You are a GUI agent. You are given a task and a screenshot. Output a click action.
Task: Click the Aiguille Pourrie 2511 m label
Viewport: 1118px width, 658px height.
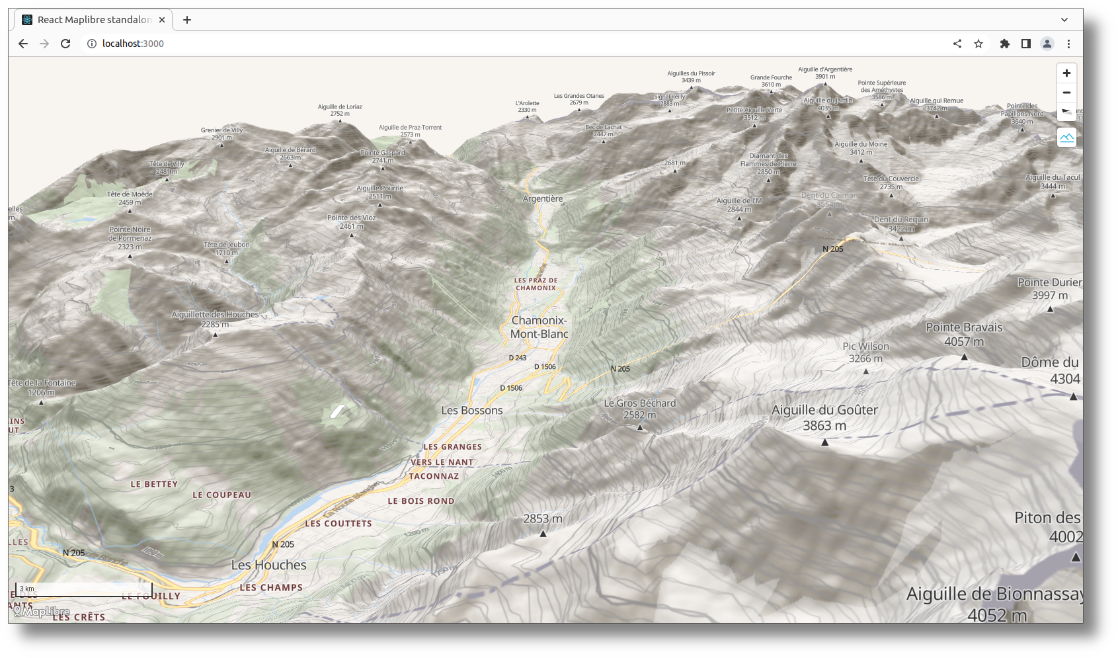pyautogui.click(x=380, y=192)
